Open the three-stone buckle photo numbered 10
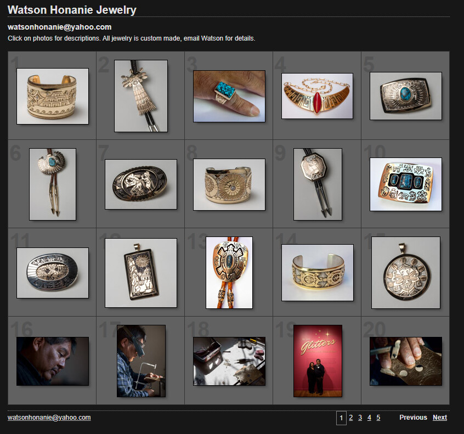The image size is (464, 434). 405,184
